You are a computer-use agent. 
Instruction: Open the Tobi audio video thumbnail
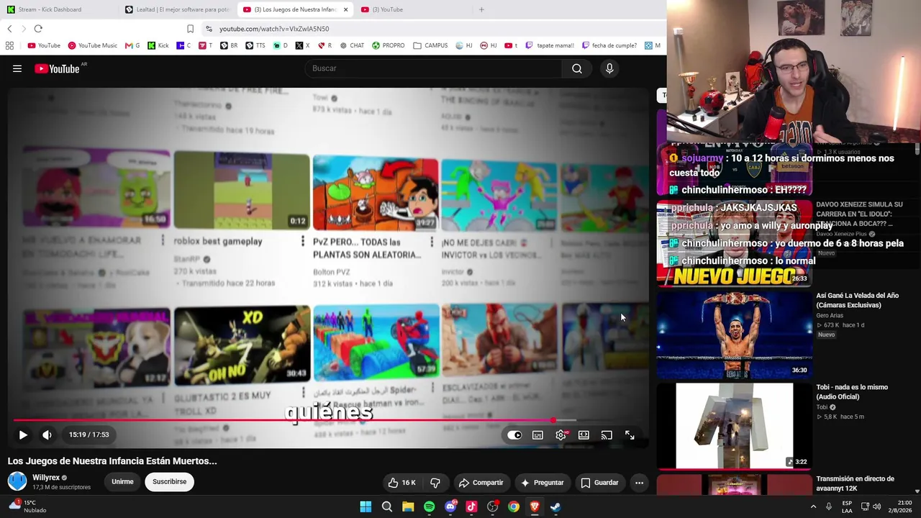pos(734,426)
